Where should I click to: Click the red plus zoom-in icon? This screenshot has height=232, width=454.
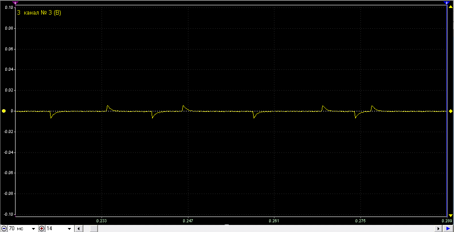pos(42,228)
